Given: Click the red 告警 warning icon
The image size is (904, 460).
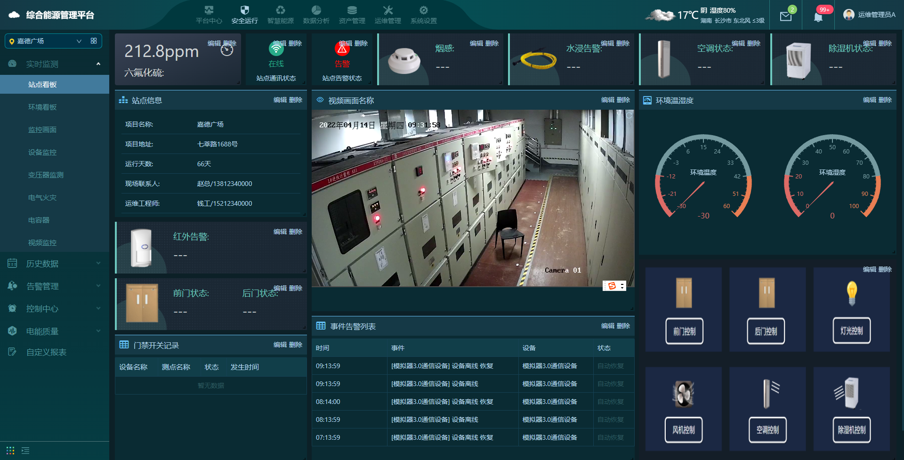Looking at the screenshot, I should point(342,48).
